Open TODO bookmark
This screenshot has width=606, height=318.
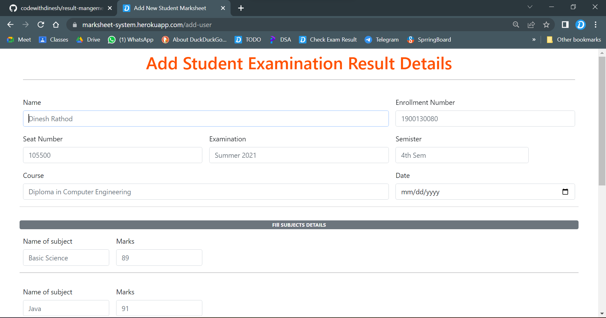pyautogui.click(x=248, y=40)
